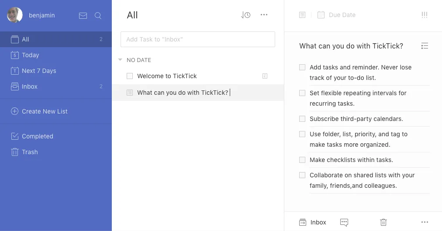Check Use folder, list, priority item

tap(302, 134)
